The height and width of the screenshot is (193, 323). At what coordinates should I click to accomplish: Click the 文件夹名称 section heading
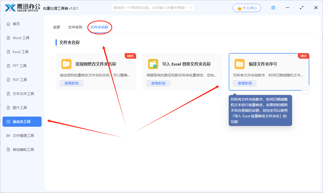click(69, 42)
